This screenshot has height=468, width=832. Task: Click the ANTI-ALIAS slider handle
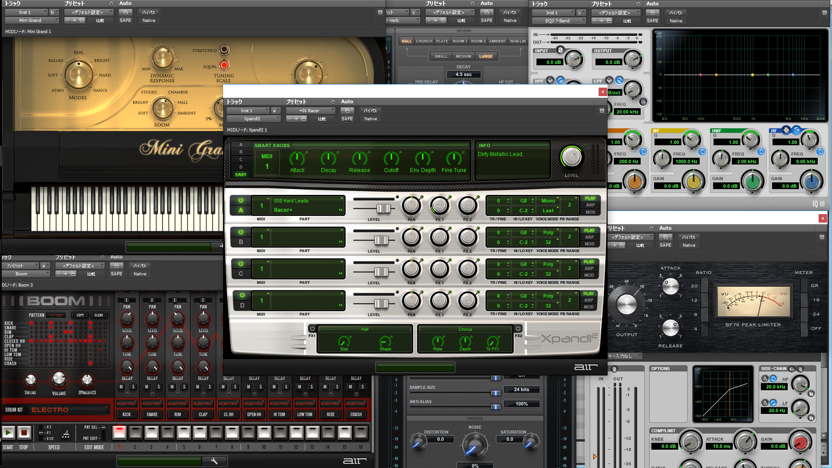(495, 407)
